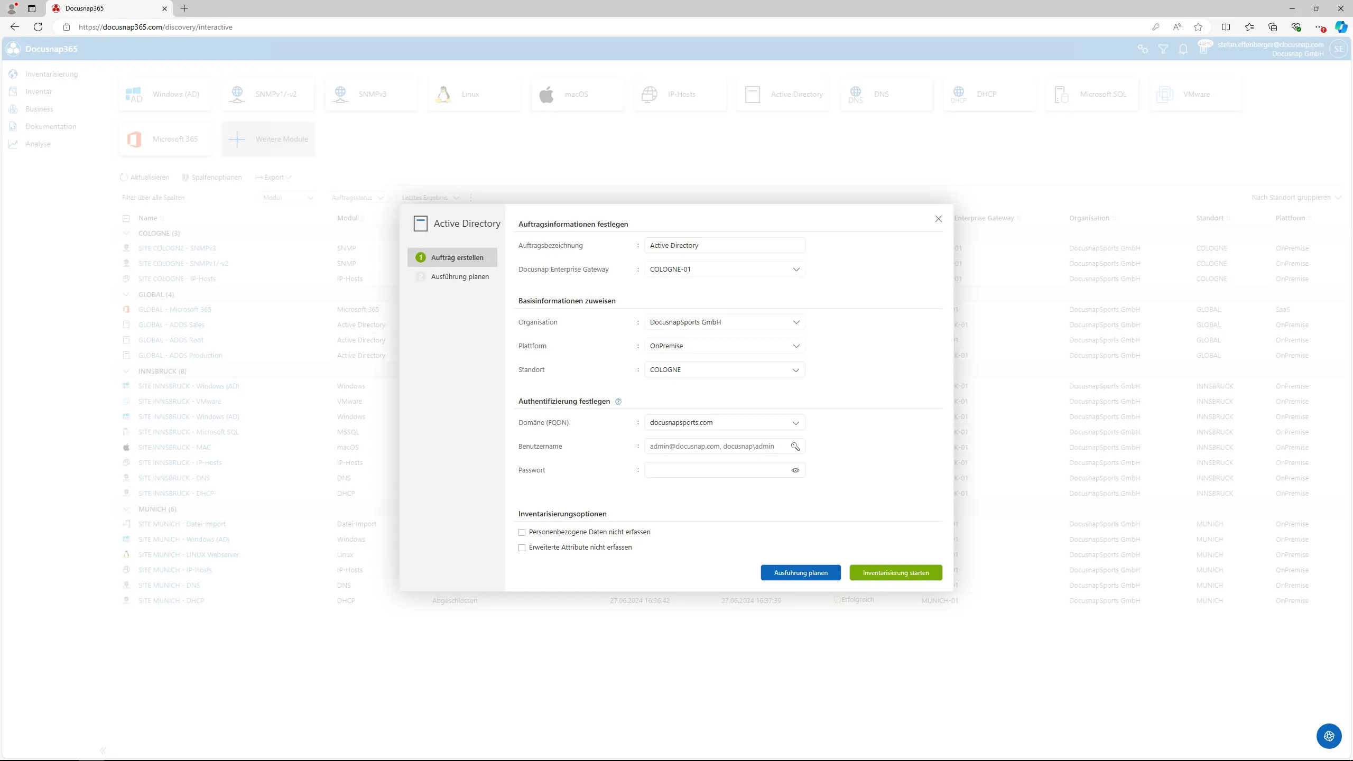This screenshot has height=761, width=1353.
Task: Collapse the sidebar with double-chevron icon
Action: (x=103, y=750)
